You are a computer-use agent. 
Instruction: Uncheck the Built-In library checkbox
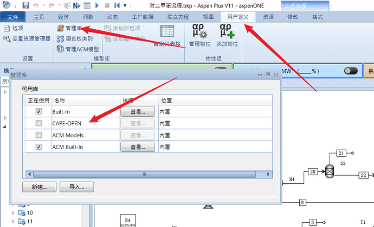click(x=38, y=111)
